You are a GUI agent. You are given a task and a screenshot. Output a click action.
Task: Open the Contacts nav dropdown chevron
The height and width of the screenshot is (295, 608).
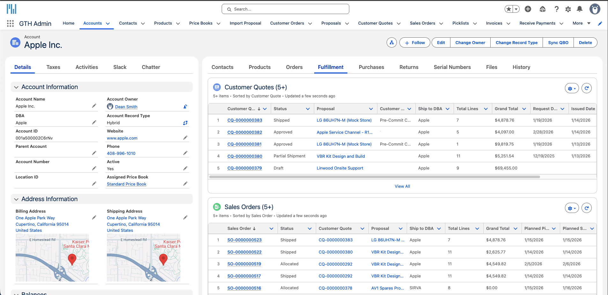143,23
